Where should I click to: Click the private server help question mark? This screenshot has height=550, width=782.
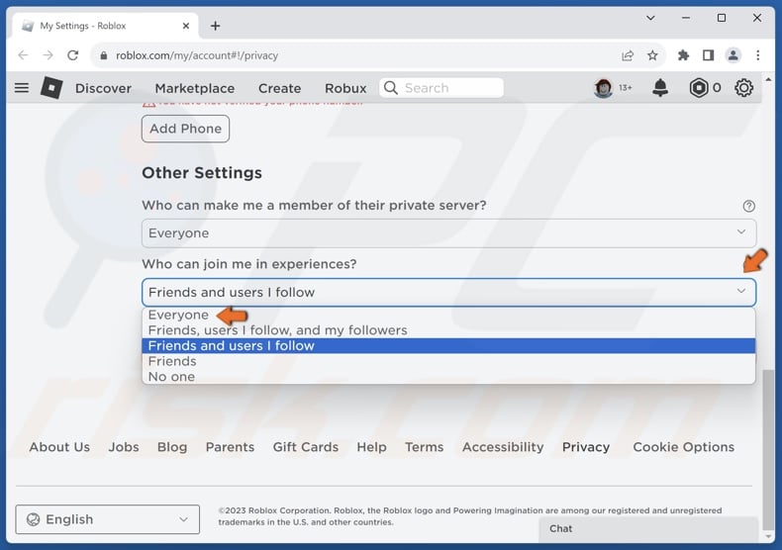[x=748, y=206]
